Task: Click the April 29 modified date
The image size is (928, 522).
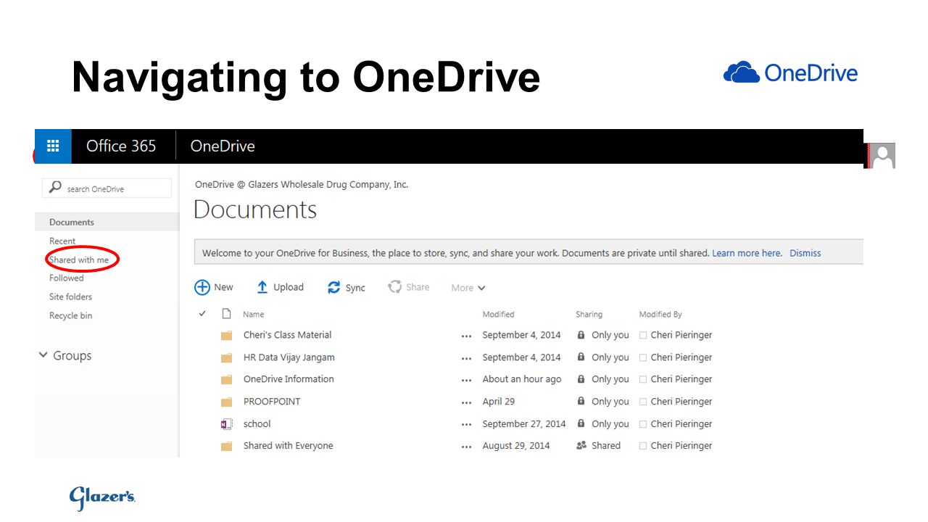Action: click(x=499, y=402)
